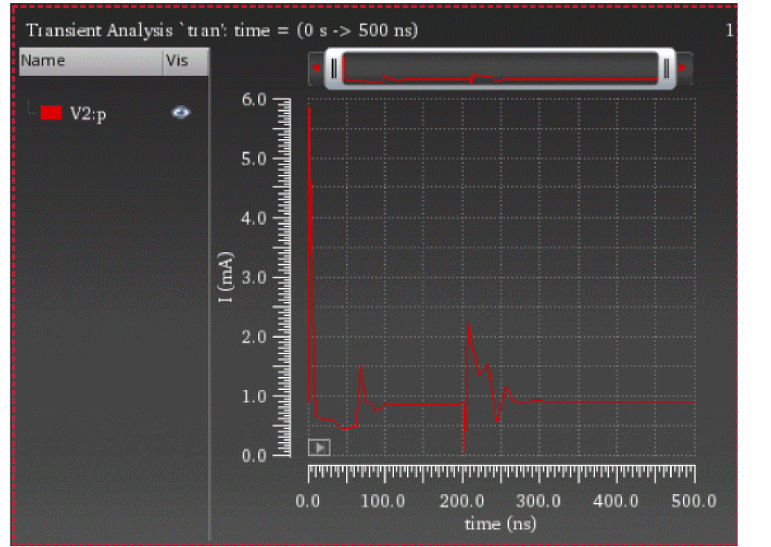Click the 6.0 y-axis value
Screen dimensions: 771x547
[x=254, y=100]
